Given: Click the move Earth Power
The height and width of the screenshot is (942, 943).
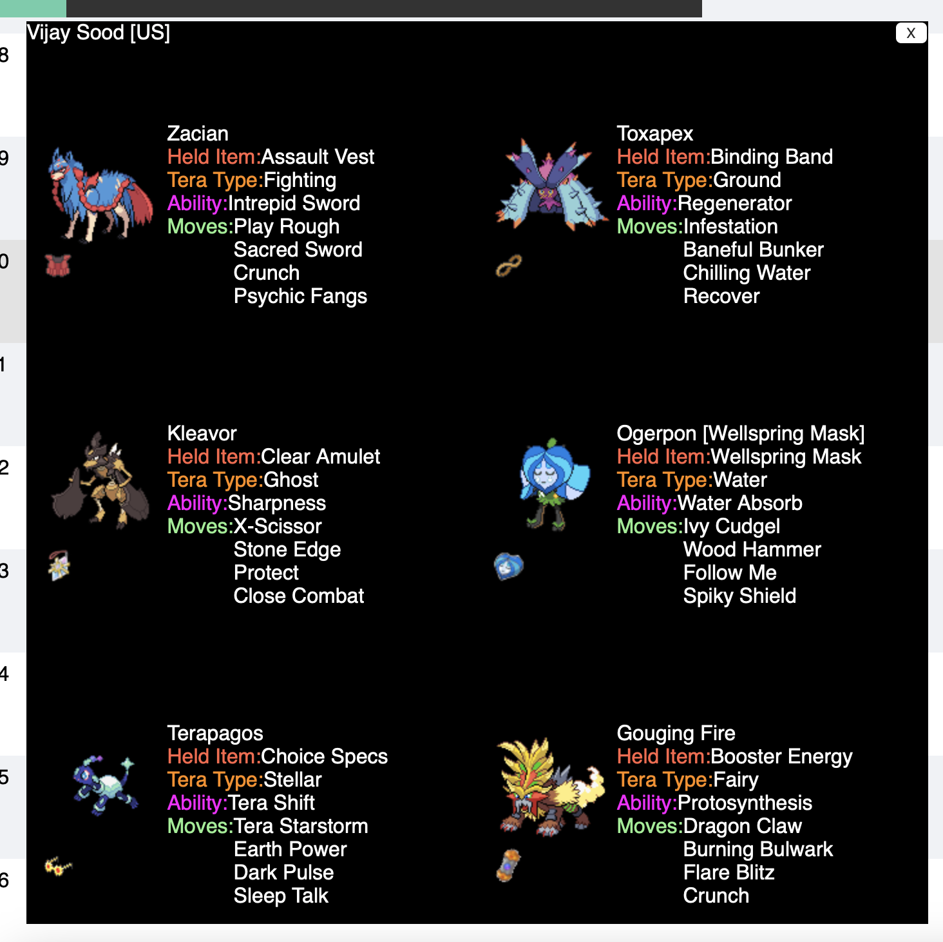Looking at the screenshot, I should click(x=291, y=849).
